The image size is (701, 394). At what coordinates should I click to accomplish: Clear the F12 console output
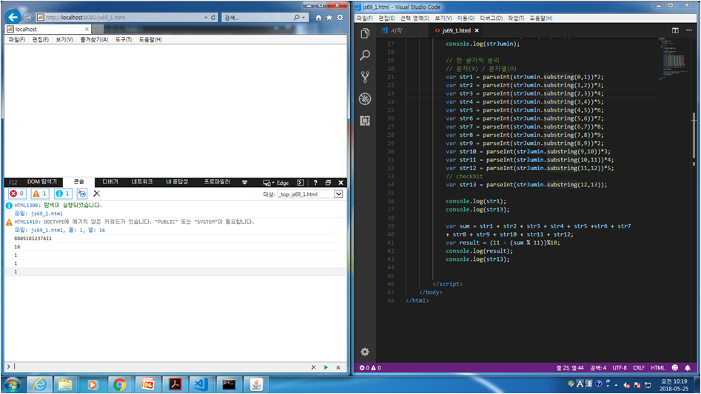(96, 194)
